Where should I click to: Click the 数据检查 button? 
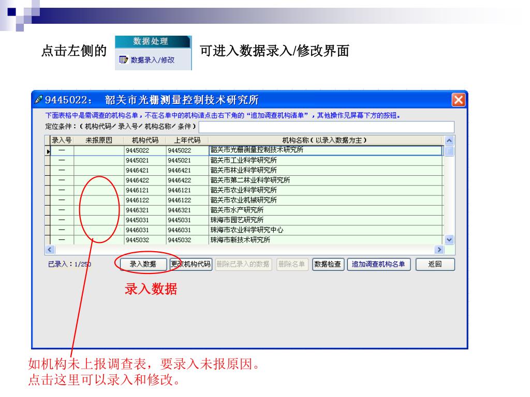328,264
